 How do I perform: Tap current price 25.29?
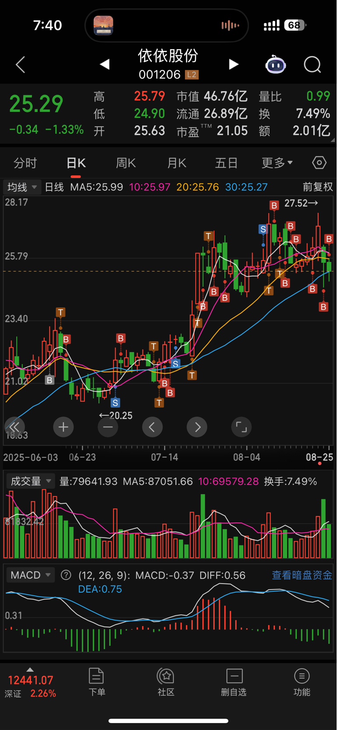coord(36,104)
